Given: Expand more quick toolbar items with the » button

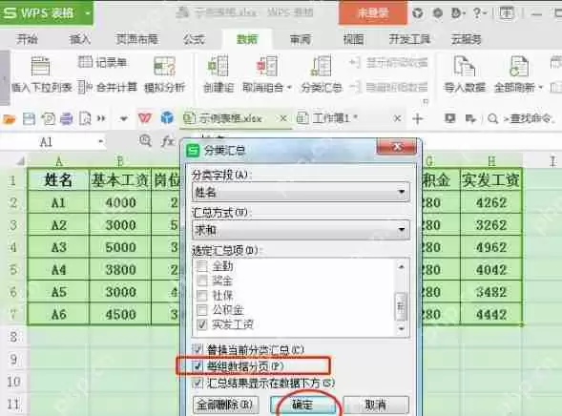Looking at the screenshot, I should click(101, 118).
